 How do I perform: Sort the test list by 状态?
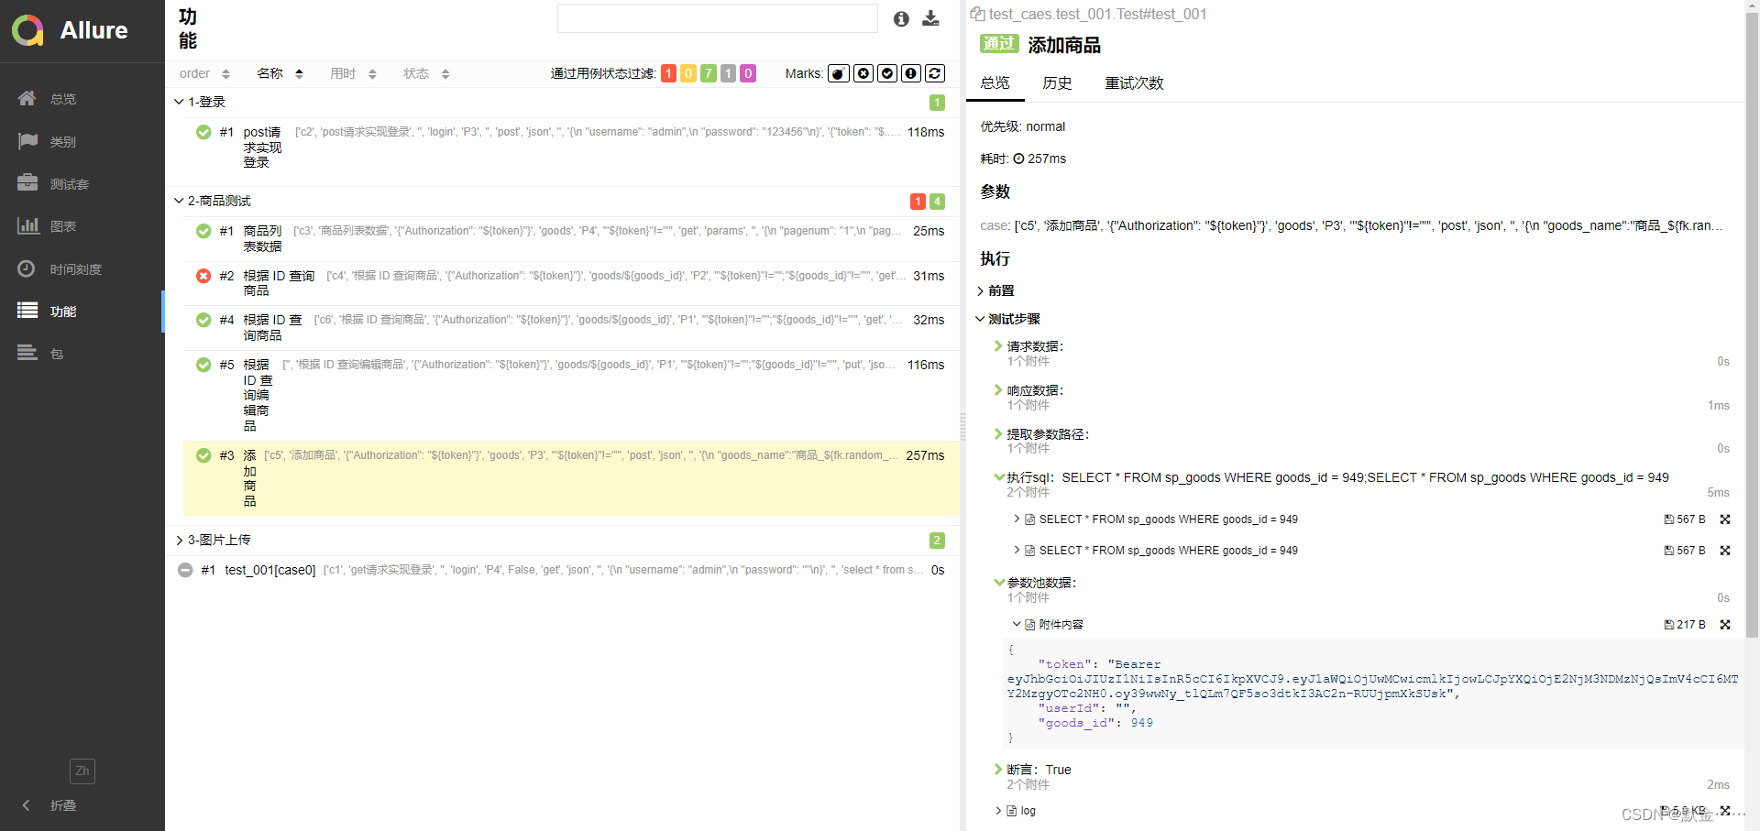click(426, 73)
